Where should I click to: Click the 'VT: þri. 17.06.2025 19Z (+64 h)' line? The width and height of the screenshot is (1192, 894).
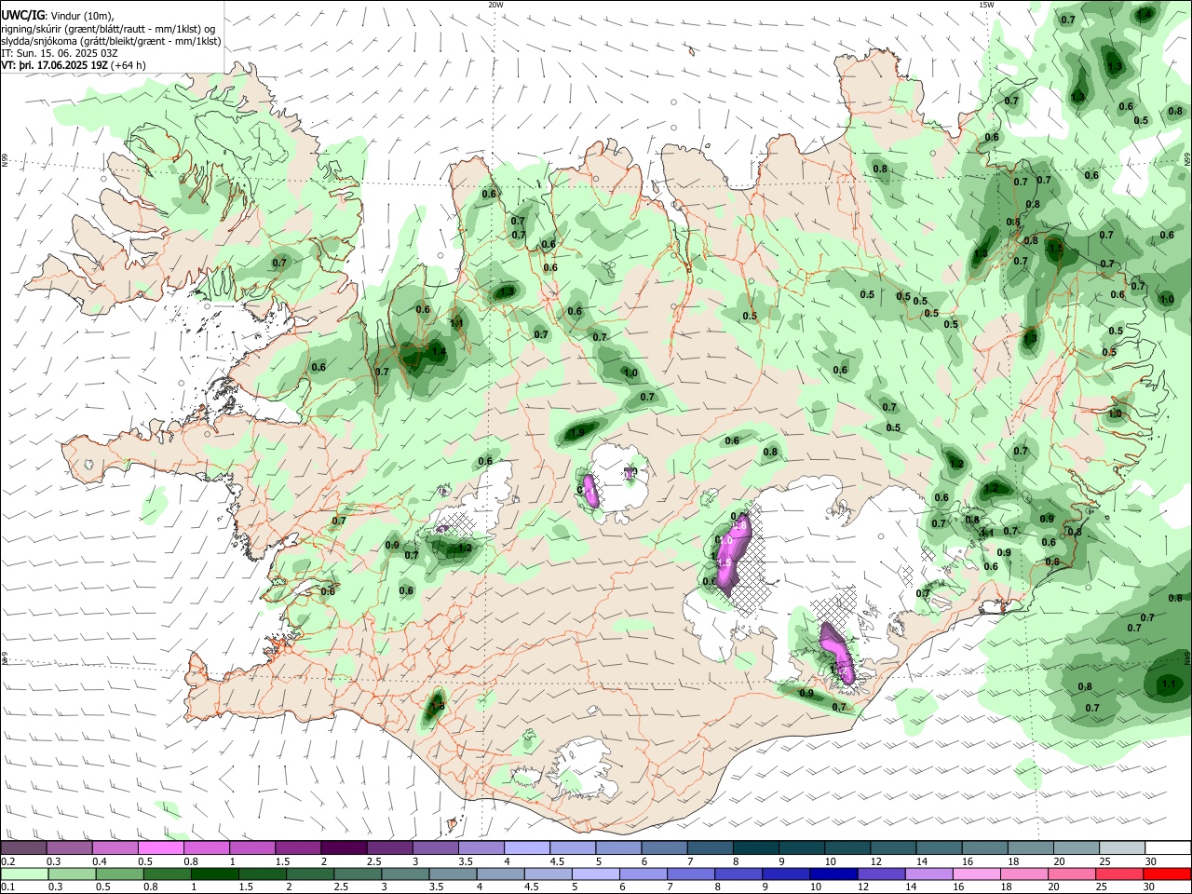click(x=74, y=65)
